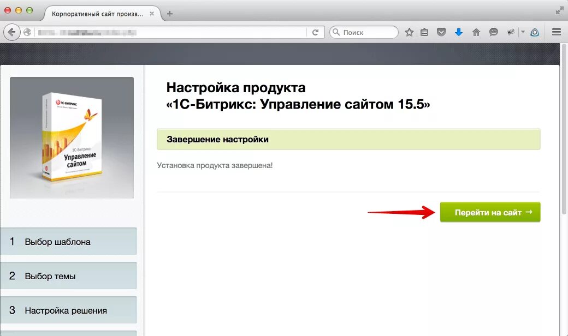Image resolution: width=568 pixels, height=336 pixels.
Task: Click the blue circular sync icon
Action: [535, 33]
